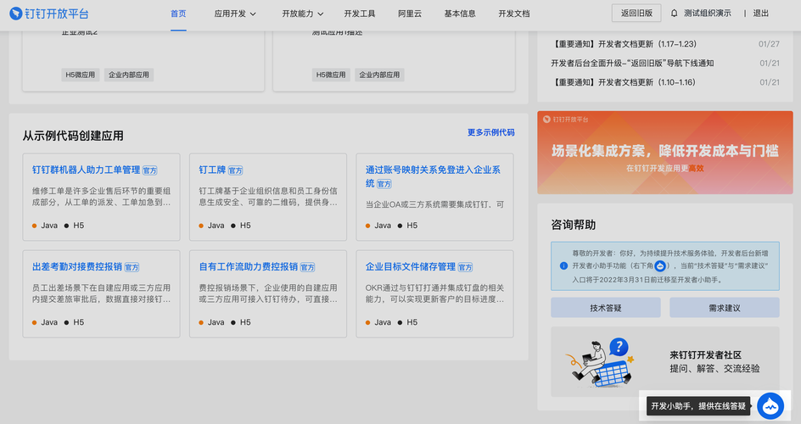Go to the 首页 tab
801x424 pixels.
(178, 14)
